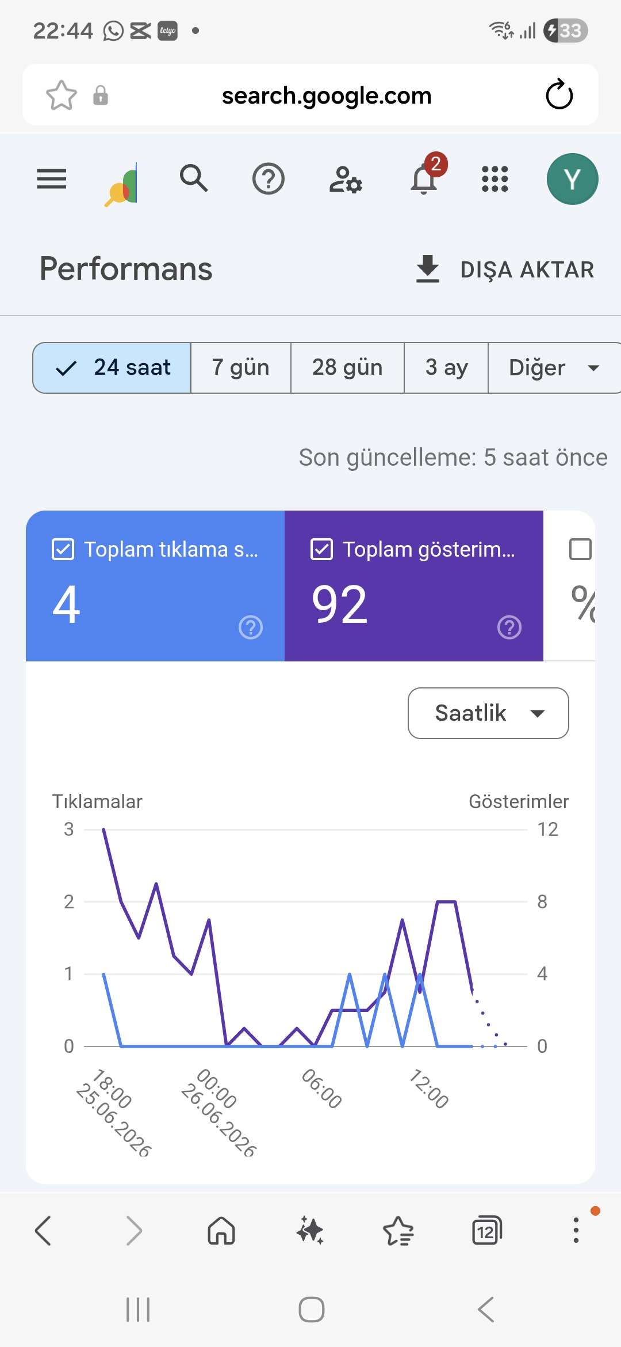The image size is (621, 1347).
Task: Tap the search.google.com address field
Action: coord(327,96)
